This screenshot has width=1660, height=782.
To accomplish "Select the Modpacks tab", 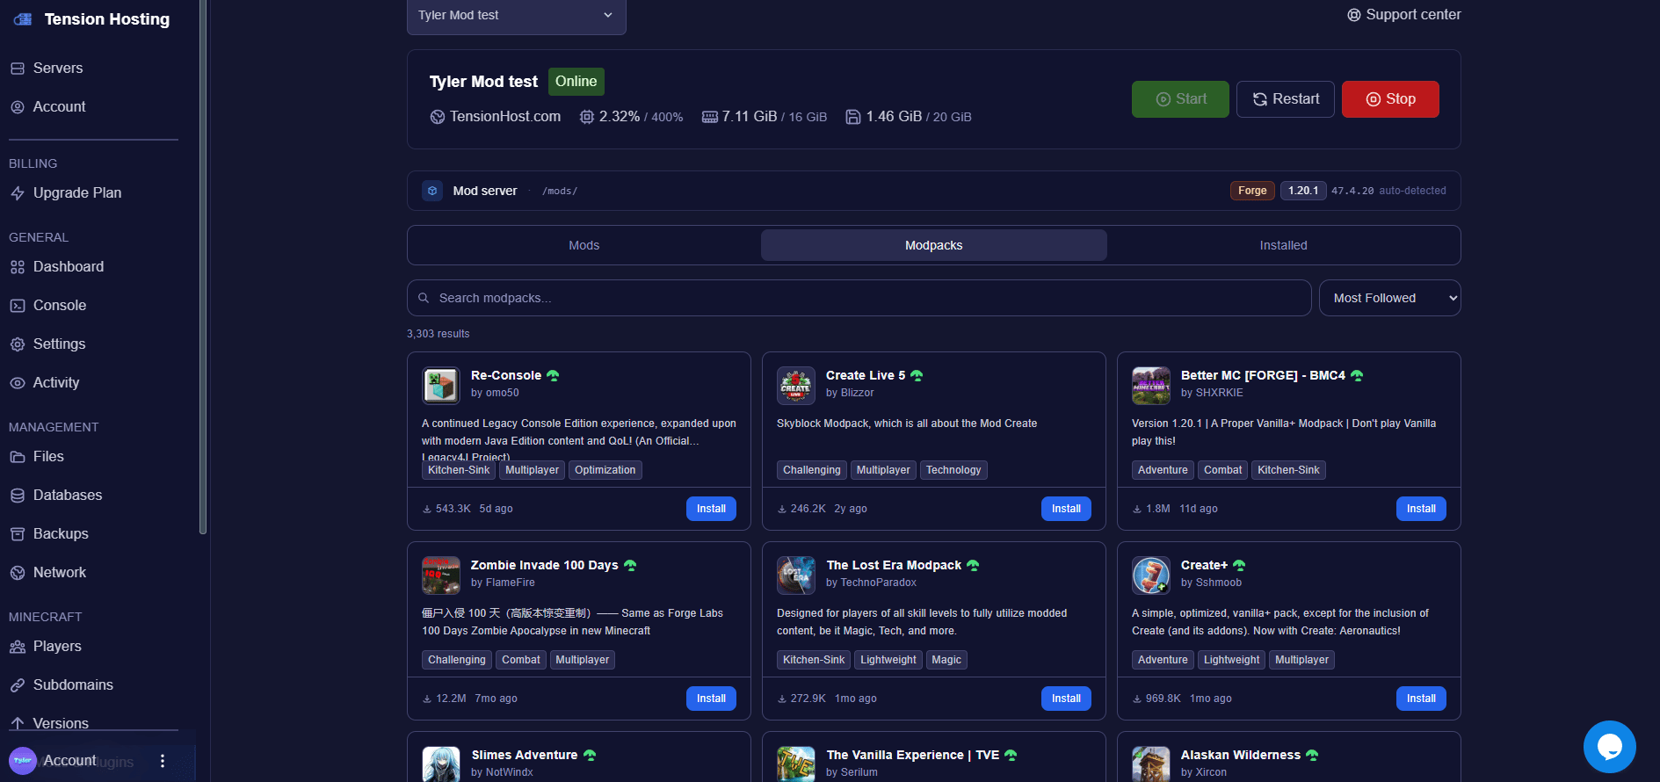I will click(934, 245).
